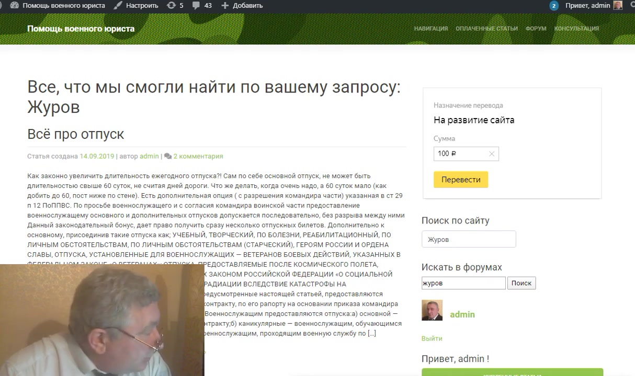
Task: Open the green admin profile name link
Action: click(462, 314)
